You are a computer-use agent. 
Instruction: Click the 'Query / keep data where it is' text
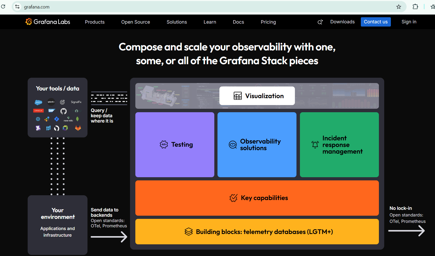[x=102, y=116]
